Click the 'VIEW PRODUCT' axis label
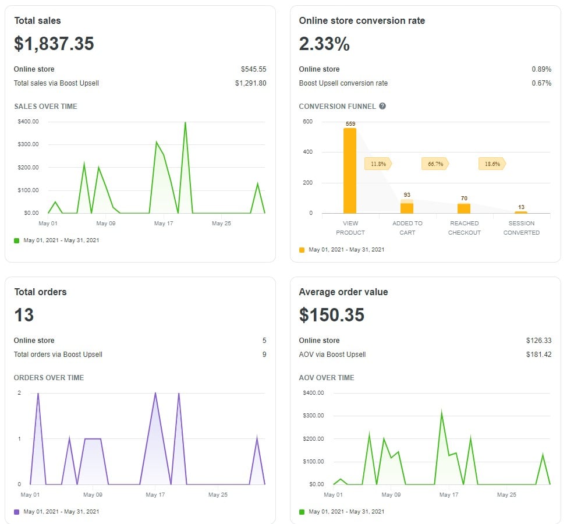The width and height of the screenshot is (567, 524). click(350, 228)
